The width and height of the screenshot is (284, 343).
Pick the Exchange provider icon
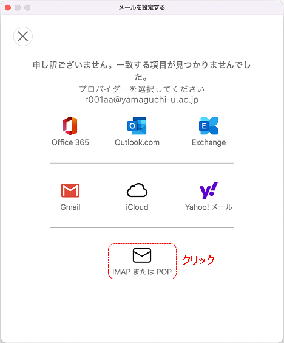(x=209, y=126)
